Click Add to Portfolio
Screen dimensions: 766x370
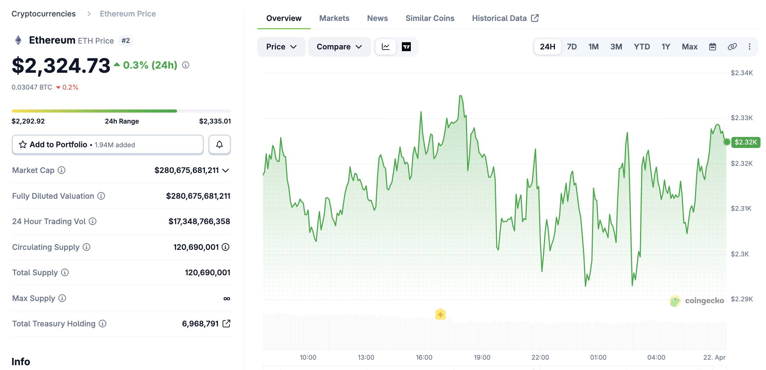pos(58,144)
